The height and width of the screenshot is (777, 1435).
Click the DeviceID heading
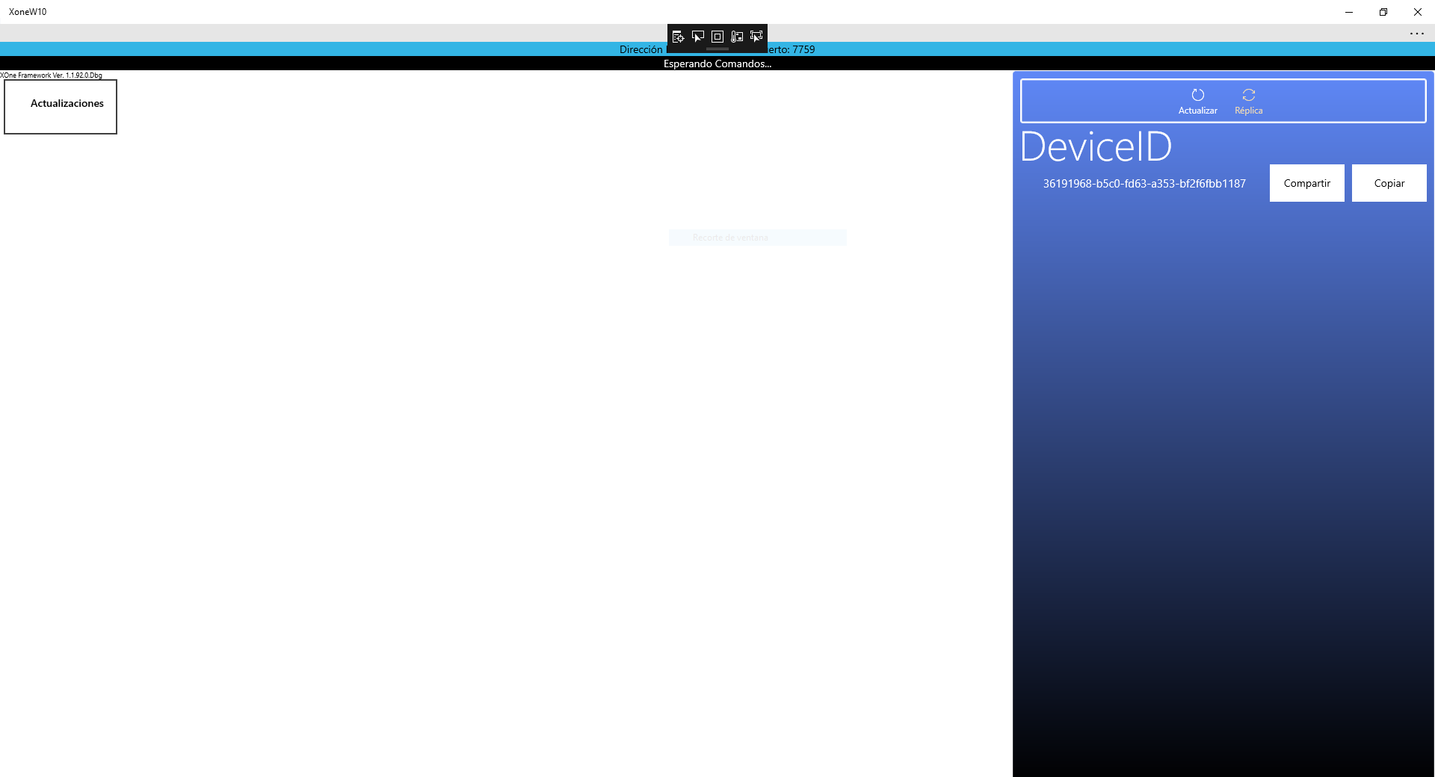coord(1096,146)
